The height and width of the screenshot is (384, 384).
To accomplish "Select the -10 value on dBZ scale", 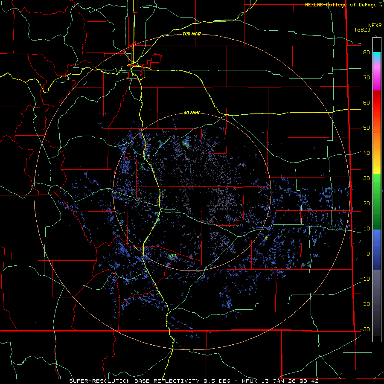I will (x=365, y=279).
